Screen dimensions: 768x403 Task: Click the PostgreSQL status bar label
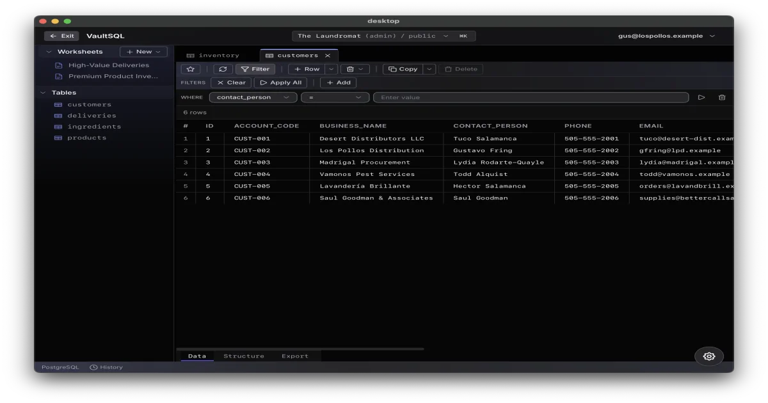(x=60, y=367)
